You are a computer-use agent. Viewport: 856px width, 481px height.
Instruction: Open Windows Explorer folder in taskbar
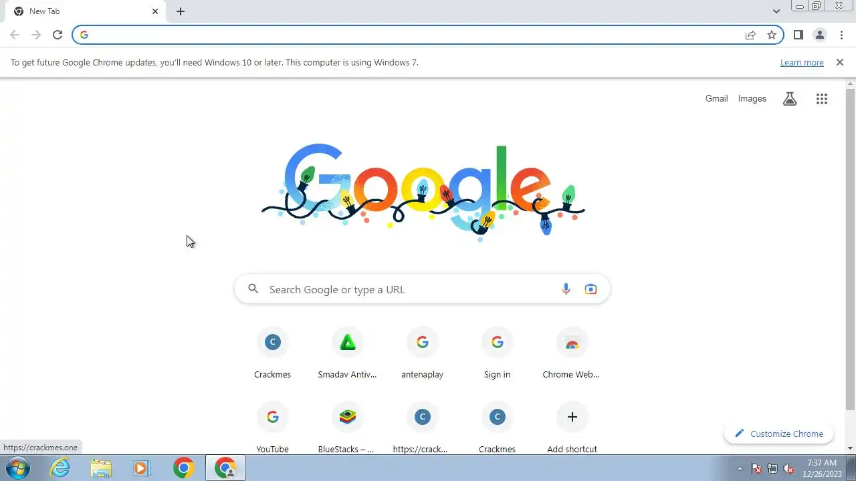tap(101, 468)
